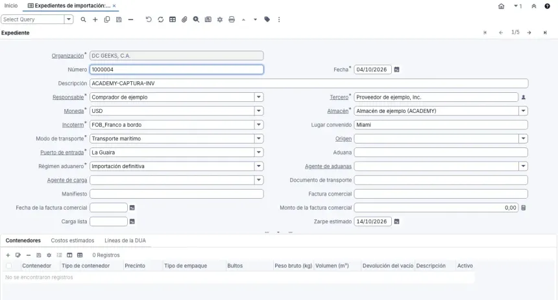Advance to the next record arrow
The image size is (558, 300).
(x=529, y=32)
